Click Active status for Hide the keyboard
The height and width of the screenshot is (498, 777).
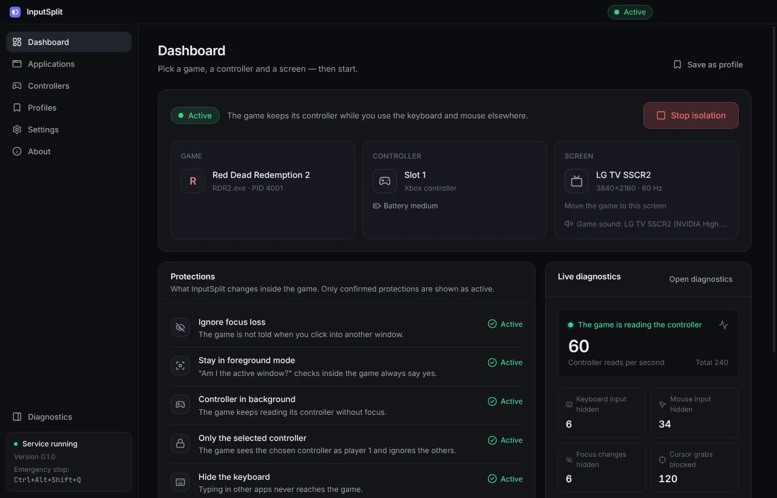click(x=505, y=479)
